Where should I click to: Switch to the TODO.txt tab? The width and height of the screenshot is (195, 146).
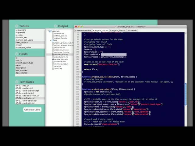pyautogui.click(x=133, y=30)
